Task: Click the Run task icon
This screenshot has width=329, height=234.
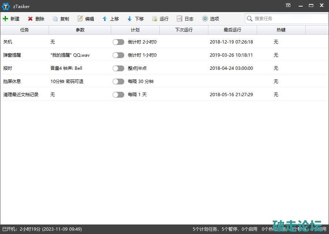Action: click(x=155, y=19)
